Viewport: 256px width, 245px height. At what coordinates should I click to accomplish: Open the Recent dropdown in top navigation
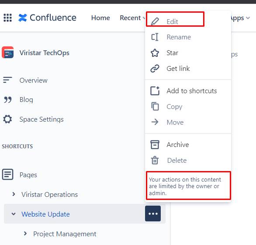click(132, 17)
